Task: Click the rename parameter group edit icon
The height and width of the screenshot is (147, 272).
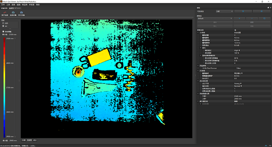Action: (x=264, y=18)
